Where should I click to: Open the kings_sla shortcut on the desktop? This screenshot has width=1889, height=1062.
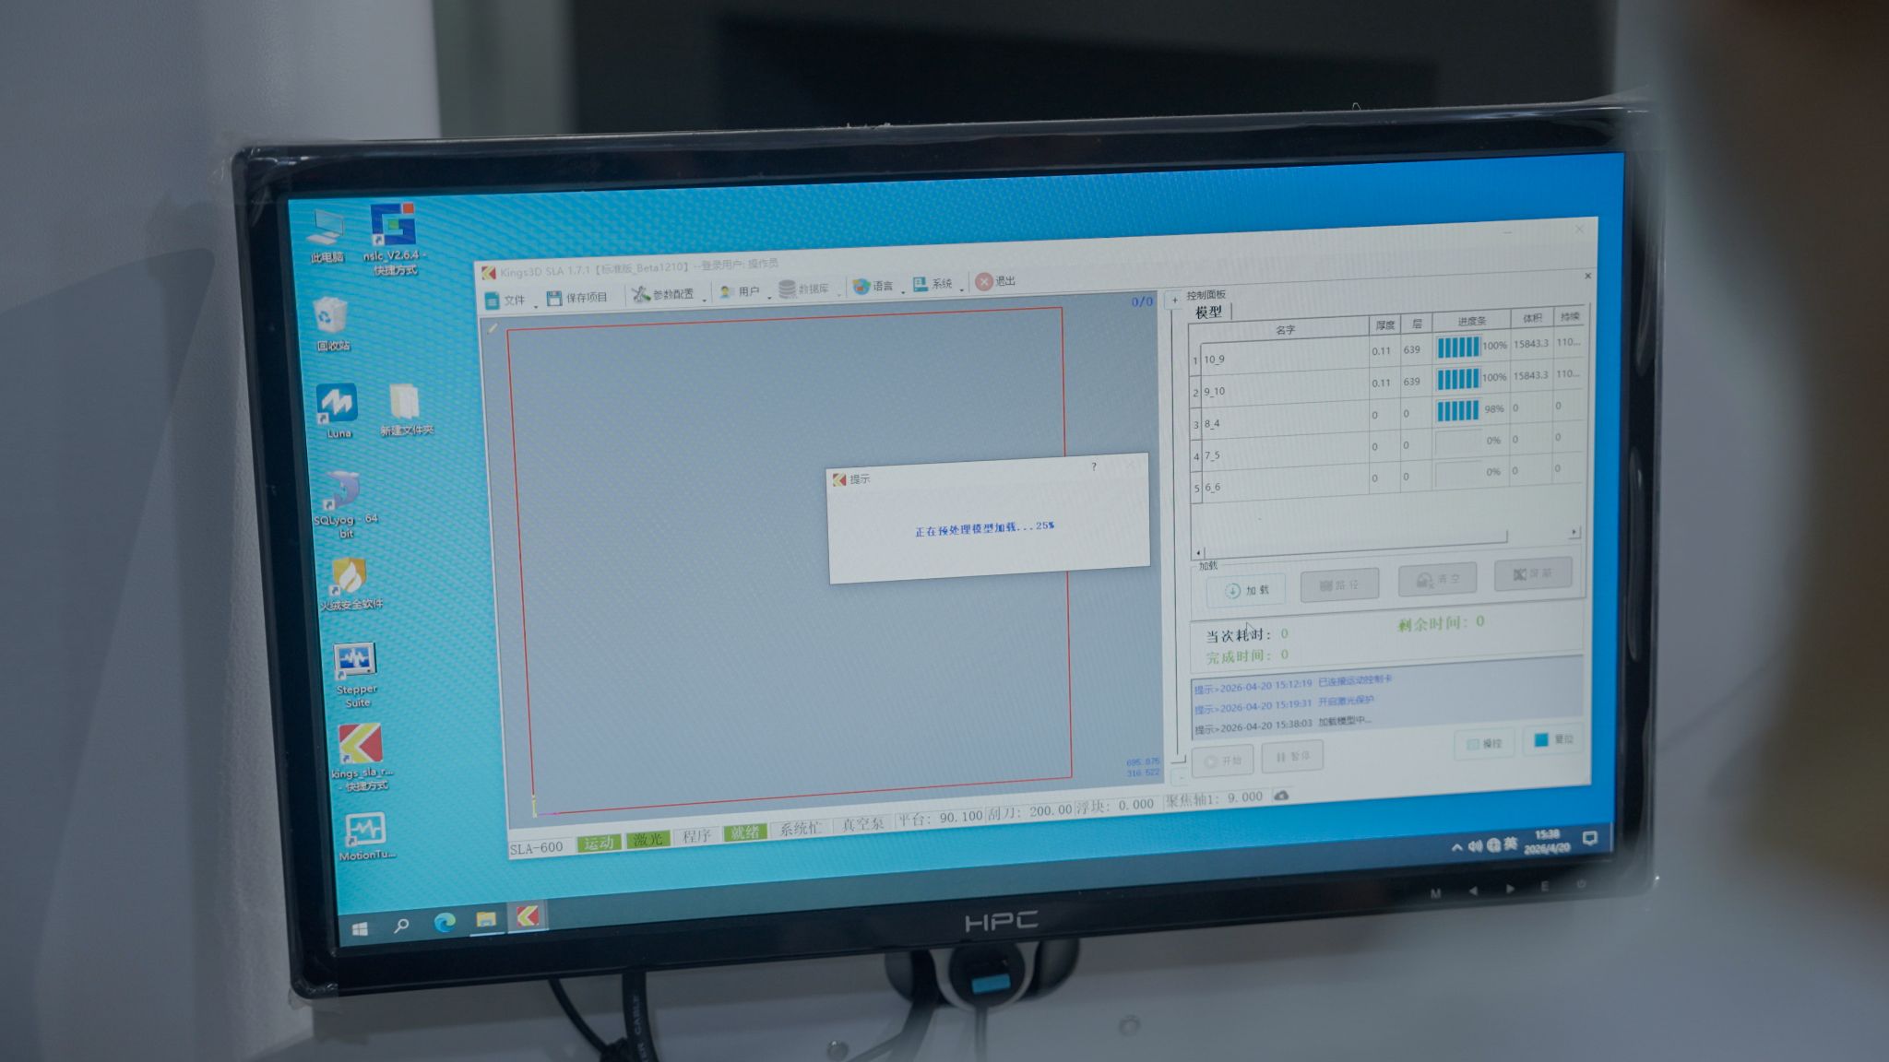click(x=361, y=757)
